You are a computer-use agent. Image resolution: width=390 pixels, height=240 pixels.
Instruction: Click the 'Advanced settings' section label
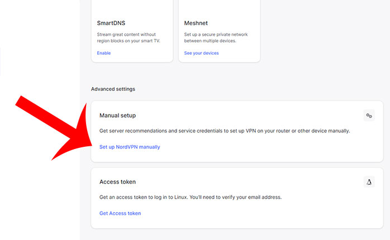(x=113, y=89)
